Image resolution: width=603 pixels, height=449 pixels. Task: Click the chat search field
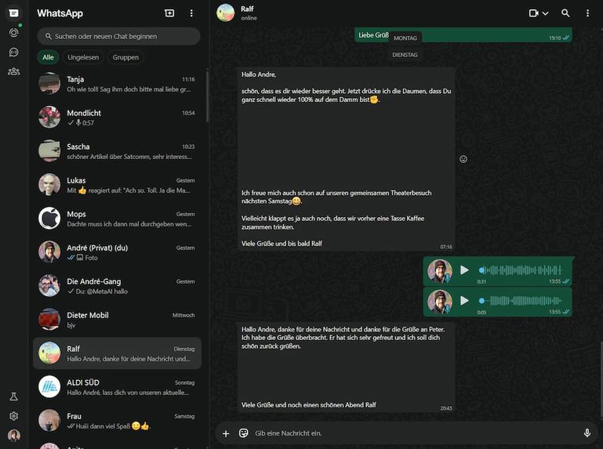(x=119, y=36)
